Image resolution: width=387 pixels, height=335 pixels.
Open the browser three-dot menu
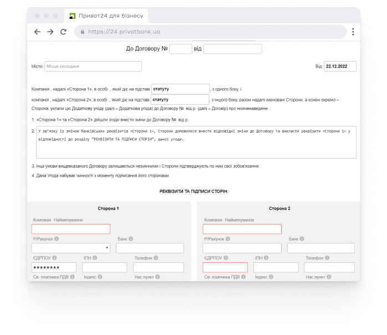353,32
